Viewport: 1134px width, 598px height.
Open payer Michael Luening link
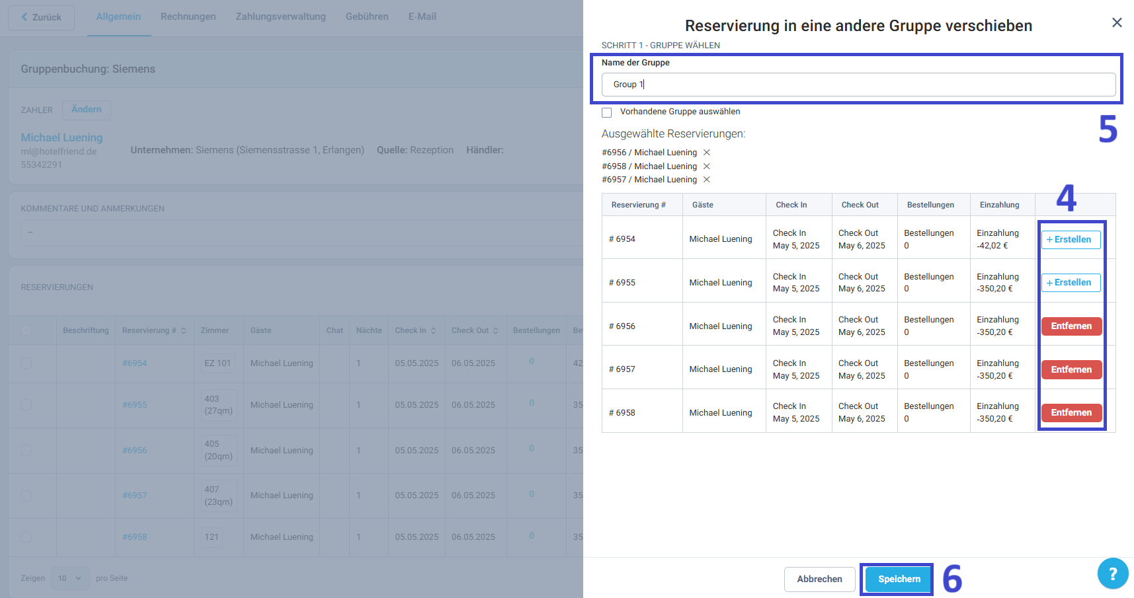[61, 137]
